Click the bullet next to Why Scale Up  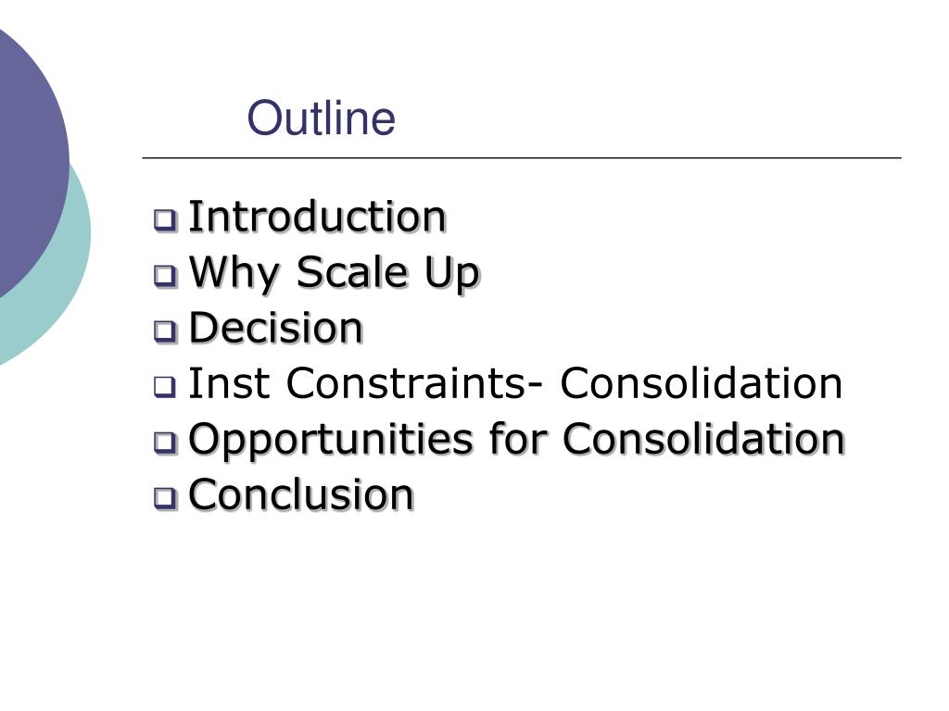165,276
